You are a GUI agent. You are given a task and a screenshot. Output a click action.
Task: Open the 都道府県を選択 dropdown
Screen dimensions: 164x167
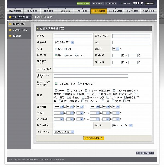click(64, 42)
